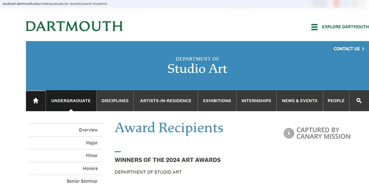Open the Internships navigation item
Screen dimensions: 369x187
coord(256,101)
